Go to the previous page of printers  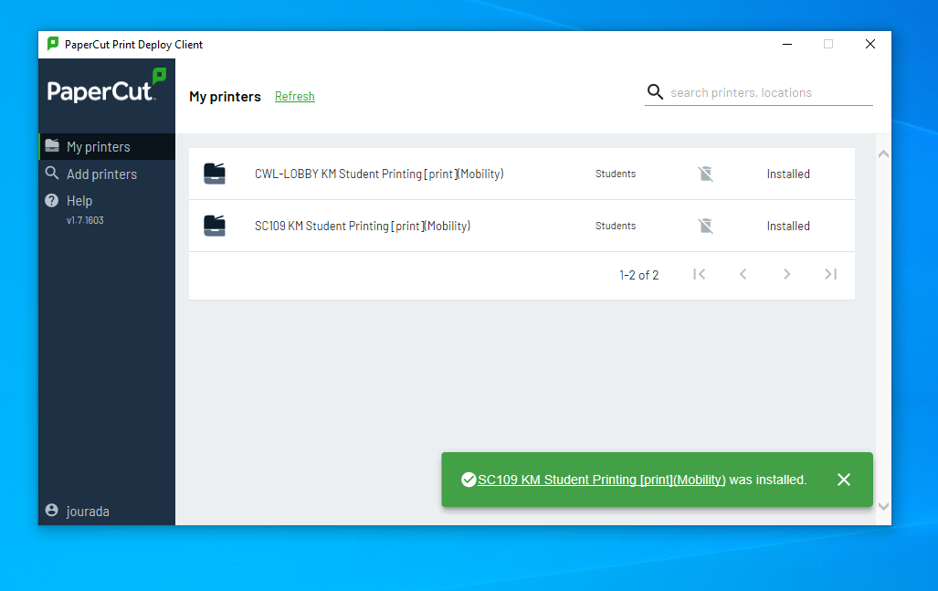coord(743,274)
